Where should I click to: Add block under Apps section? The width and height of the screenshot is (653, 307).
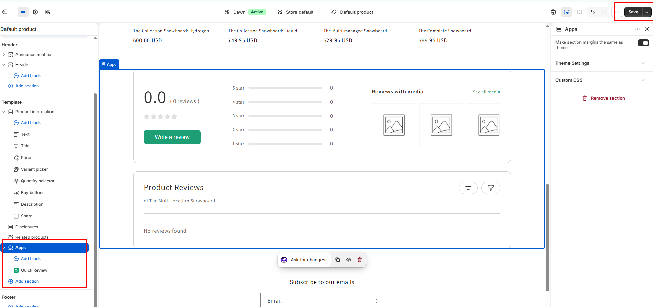(x=27, y=259)
